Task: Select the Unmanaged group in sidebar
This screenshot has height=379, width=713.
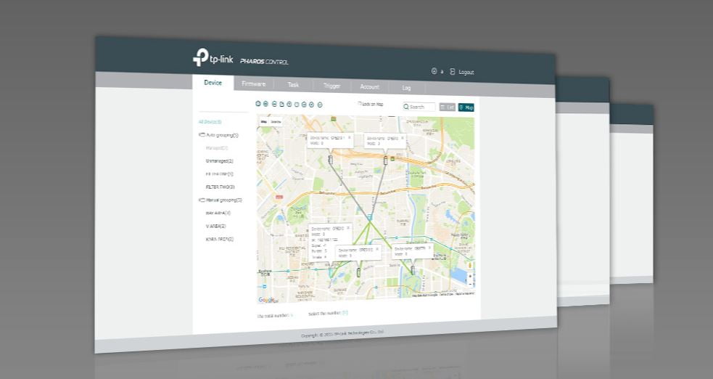Action: point(219,161)
